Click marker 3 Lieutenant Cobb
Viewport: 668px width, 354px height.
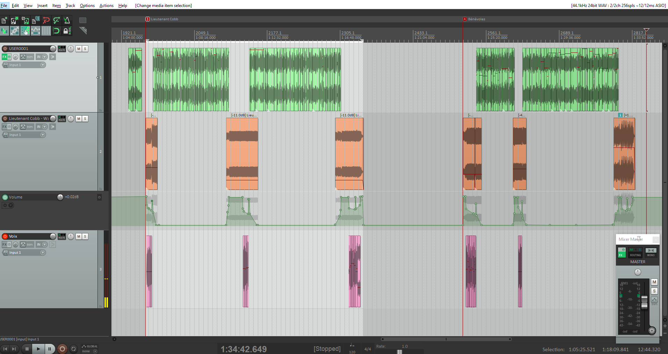point(162,19)
